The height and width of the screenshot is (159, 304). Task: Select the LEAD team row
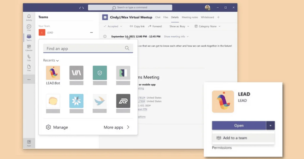coord(66,32)
